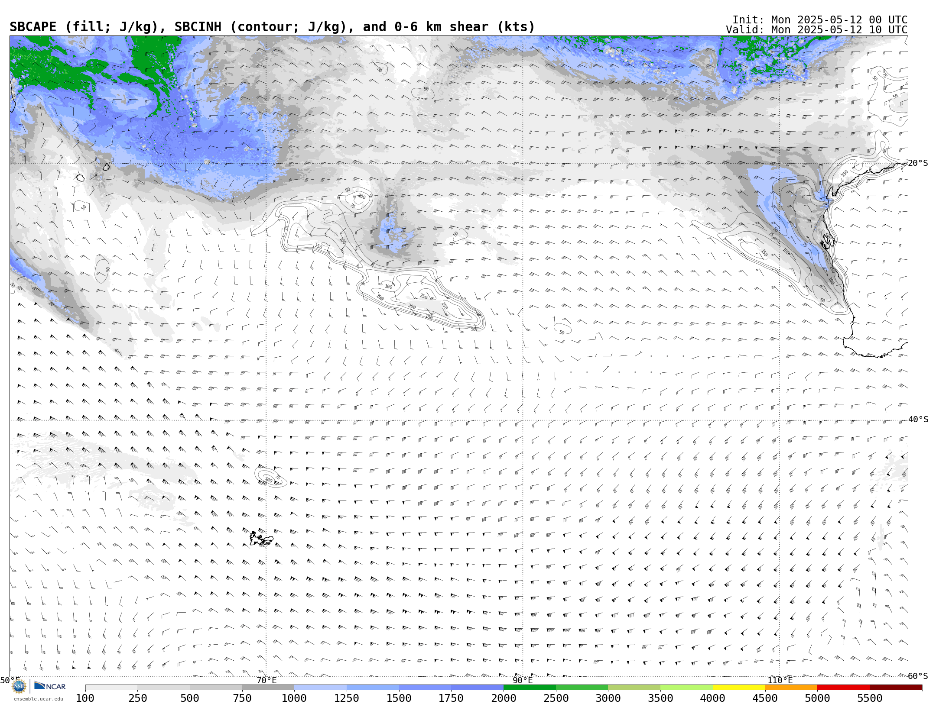Click the colorbar tick label 5500
This screenshot has height=704, width=936.
click(870, 698)
